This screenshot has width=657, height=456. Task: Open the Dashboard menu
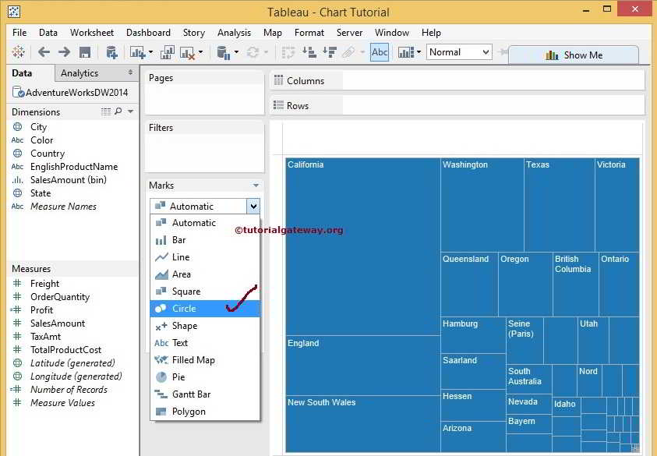pyautogui.click(x=148, y=33)
